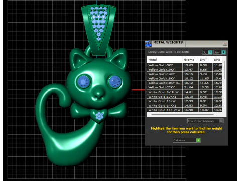This screenshot has width=241, height=181.
Task: Select the White Gold:14KX1 row
Action: (x=184, y=105)
